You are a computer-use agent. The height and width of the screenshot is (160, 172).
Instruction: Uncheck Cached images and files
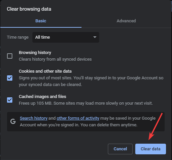[x=10, y=100]
